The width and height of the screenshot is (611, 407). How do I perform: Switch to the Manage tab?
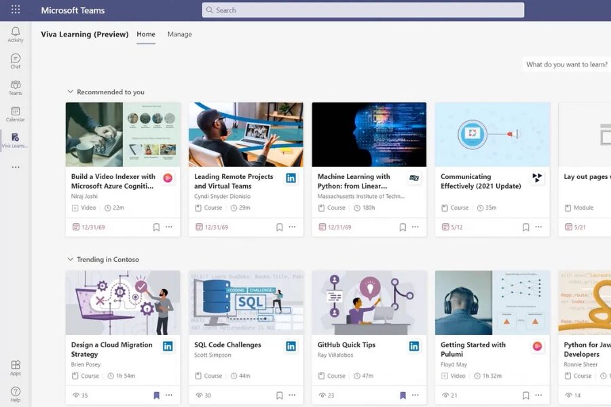pos(179,34)
